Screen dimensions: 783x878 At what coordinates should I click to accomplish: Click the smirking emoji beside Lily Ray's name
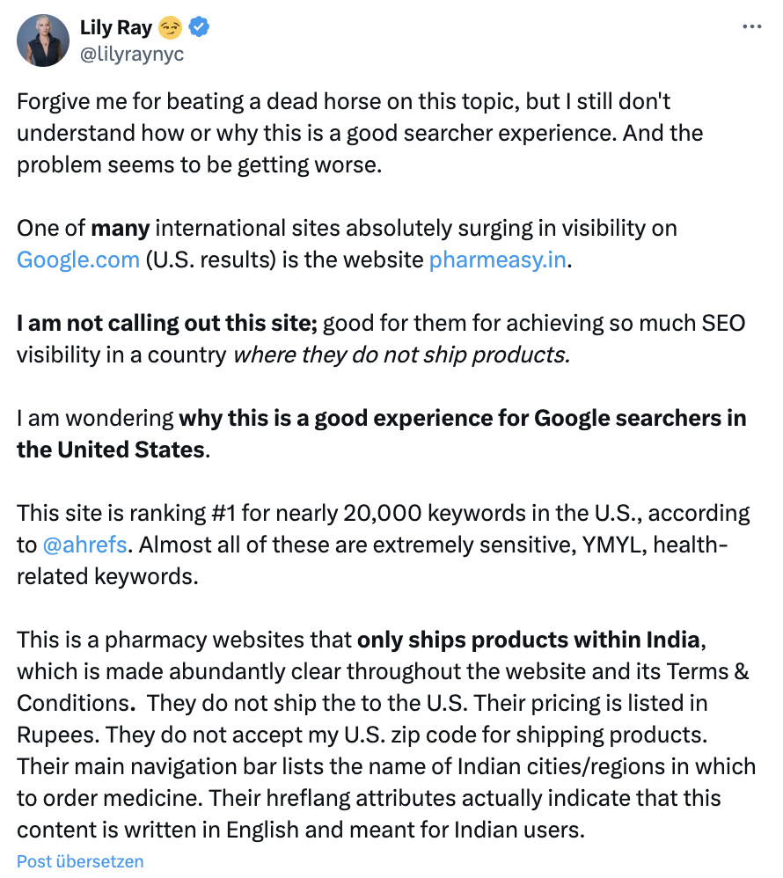pyautogui.click(x=171, y=27)
